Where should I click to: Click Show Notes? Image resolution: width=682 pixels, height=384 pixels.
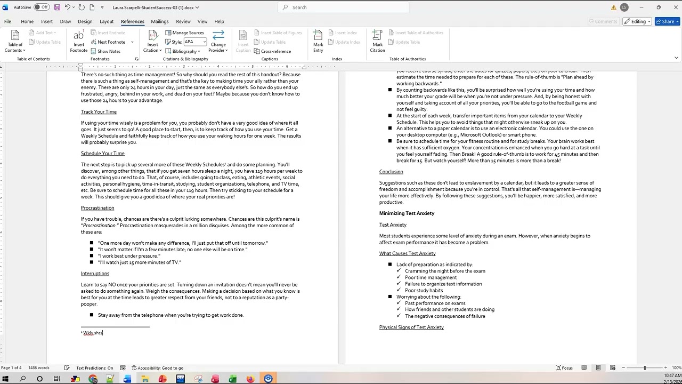tap(105, 51)
